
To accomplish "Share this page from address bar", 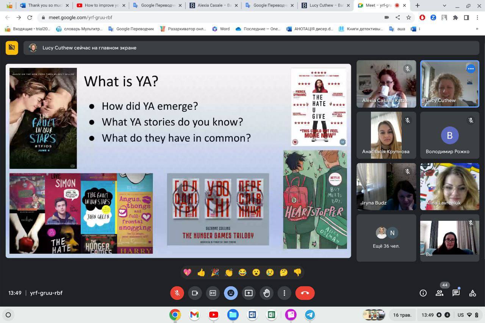I will (x=397, y=17).
